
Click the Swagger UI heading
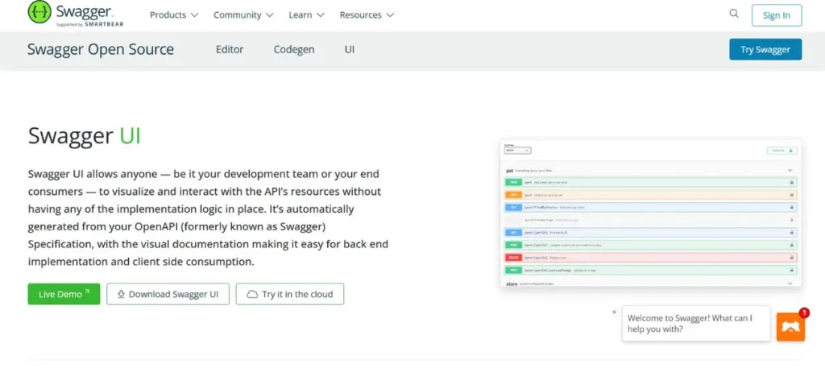[x=84, y=135]
